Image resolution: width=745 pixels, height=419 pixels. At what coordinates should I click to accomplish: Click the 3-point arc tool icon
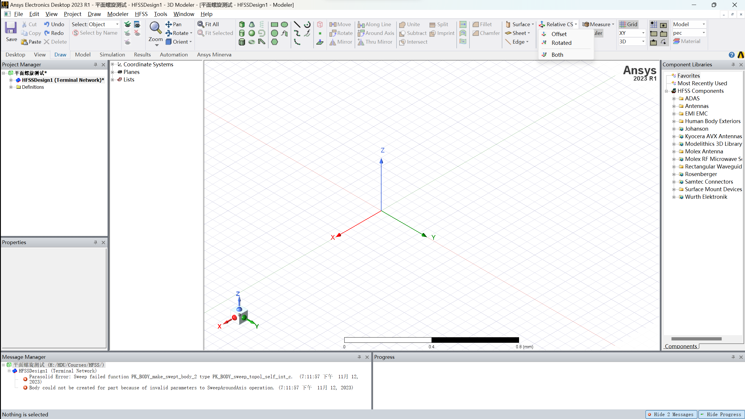(297, 42)
